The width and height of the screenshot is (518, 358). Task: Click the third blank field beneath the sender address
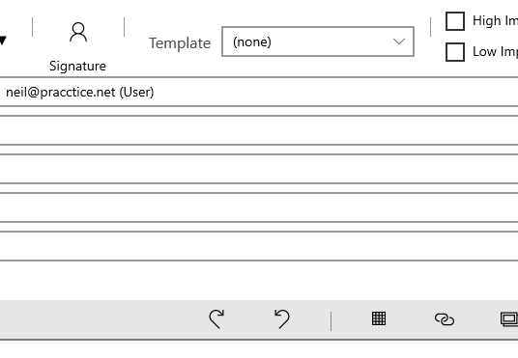pos(259,207)
